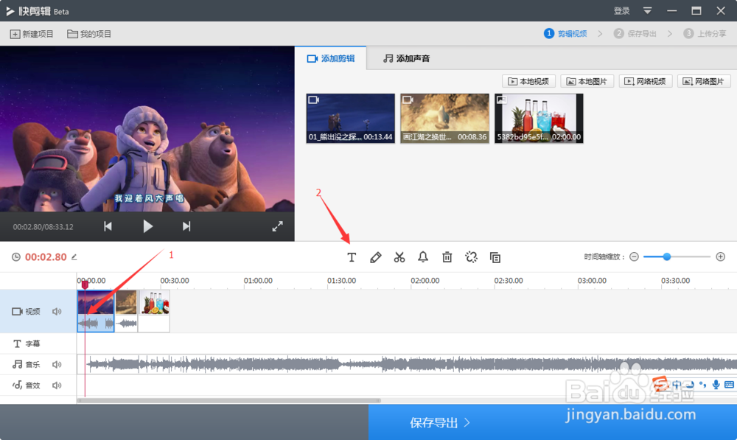Click the 03:30.00 ruler mark
The image size is (737, 440).
coord(675,281)
